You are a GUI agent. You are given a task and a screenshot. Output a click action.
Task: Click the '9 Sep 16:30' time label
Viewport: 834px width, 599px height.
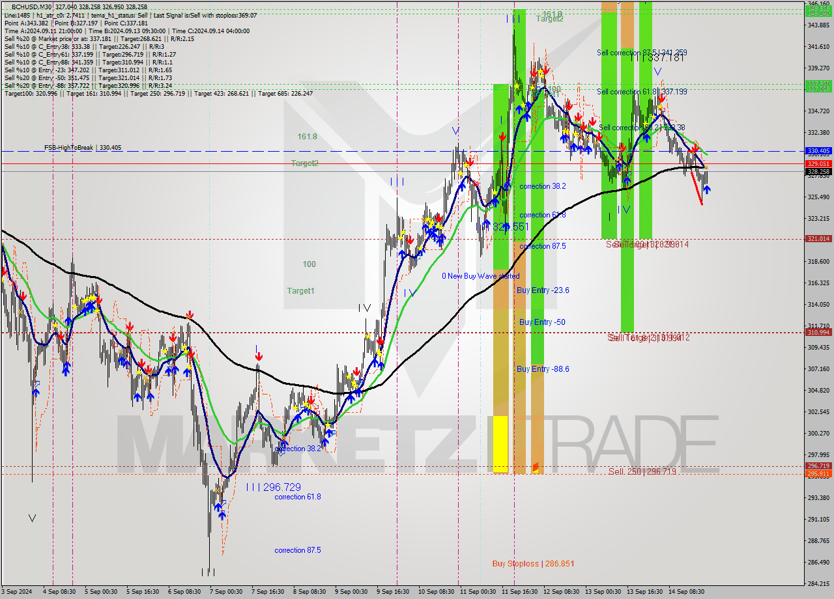click(393, 592)
